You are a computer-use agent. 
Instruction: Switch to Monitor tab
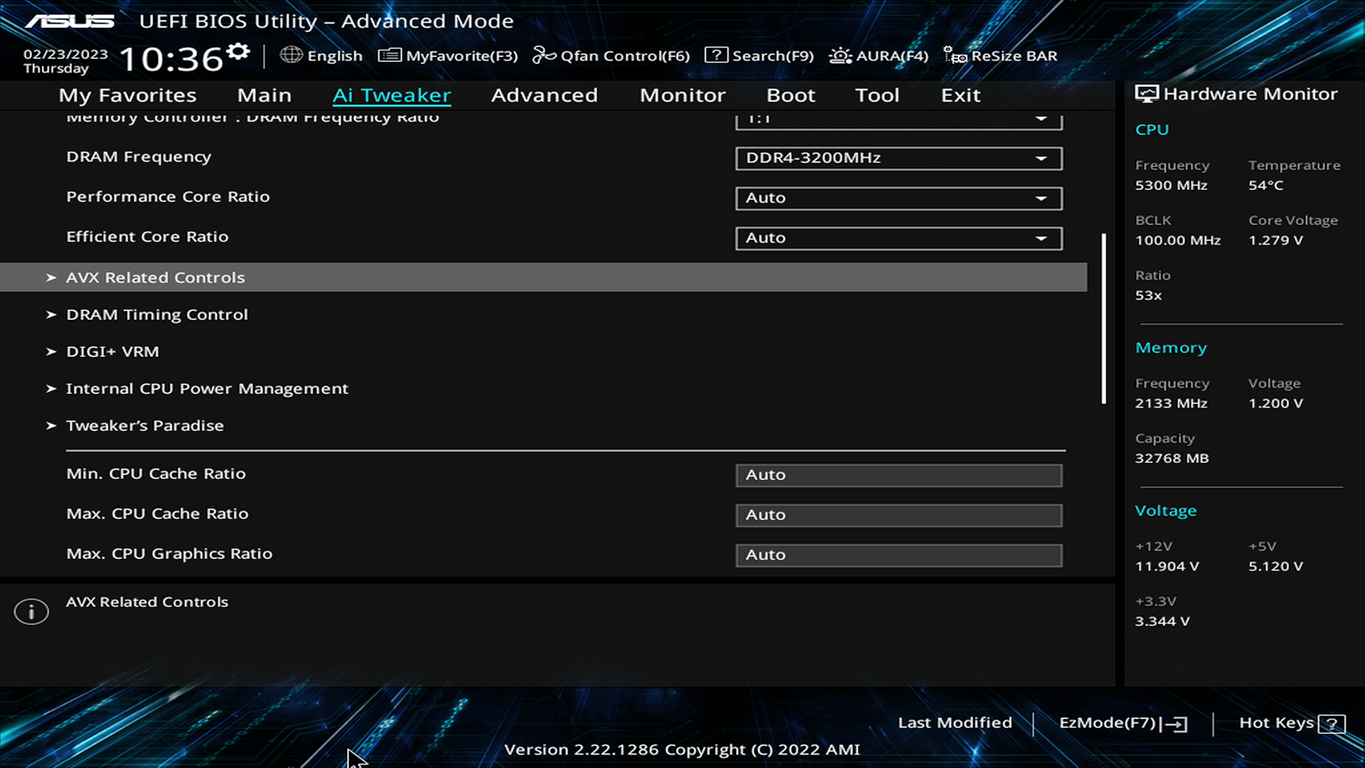(x=682, y=95)
